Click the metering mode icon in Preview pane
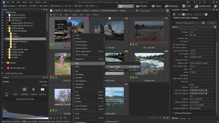Screen dimensions: 219x123 [24, 90]
